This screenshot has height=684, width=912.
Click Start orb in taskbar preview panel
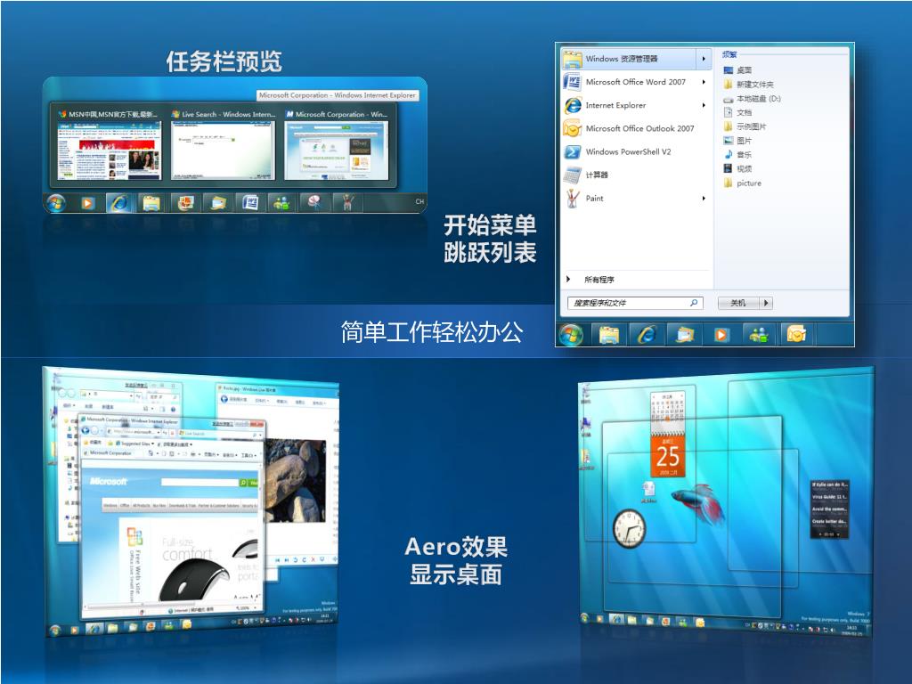(x=56, y=203)
